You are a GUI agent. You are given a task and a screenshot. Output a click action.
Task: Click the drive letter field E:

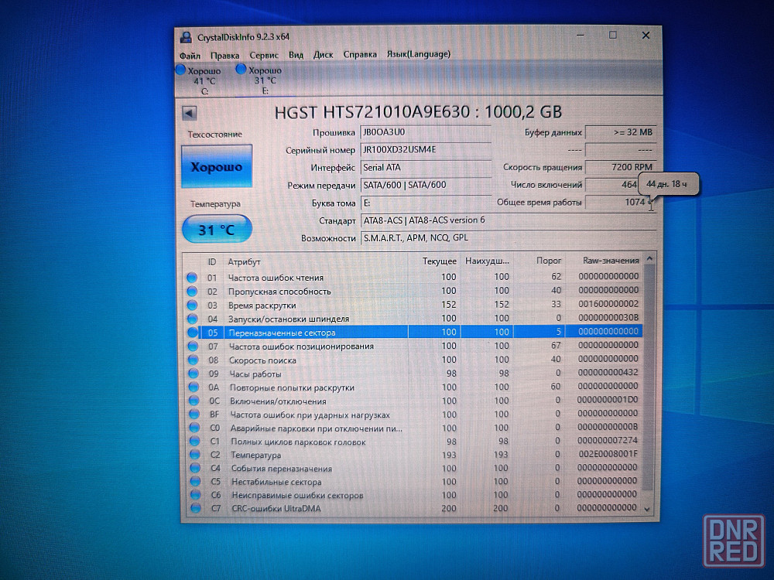(426, 203)
